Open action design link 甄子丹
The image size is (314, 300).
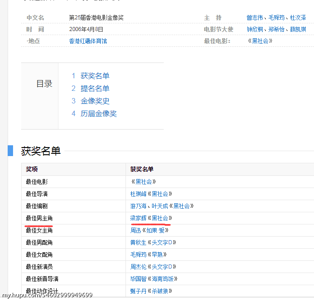click(139, 291)
